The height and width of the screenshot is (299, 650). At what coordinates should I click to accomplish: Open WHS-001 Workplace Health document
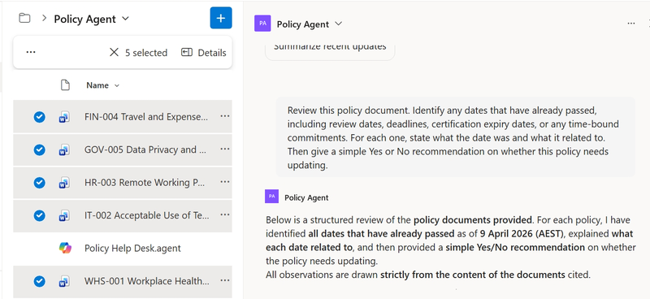click(147, 281)
